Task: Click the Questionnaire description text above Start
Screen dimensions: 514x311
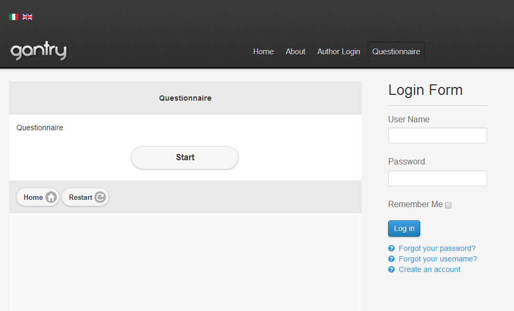Action: pyautogui.click(x=39, y=128)
